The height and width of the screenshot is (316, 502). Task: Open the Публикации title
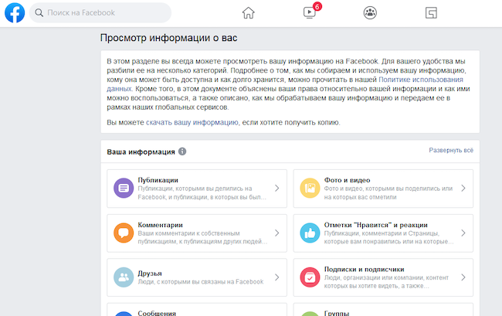coord(158,180)
